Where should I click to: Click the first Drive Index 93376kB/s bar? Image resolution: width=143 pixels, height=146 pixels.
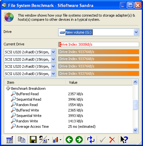tap(99, 52)
